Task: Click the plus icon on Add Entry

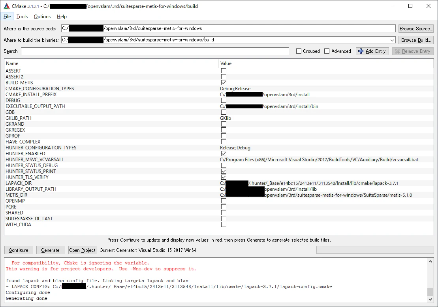Action: pos(361,51)
